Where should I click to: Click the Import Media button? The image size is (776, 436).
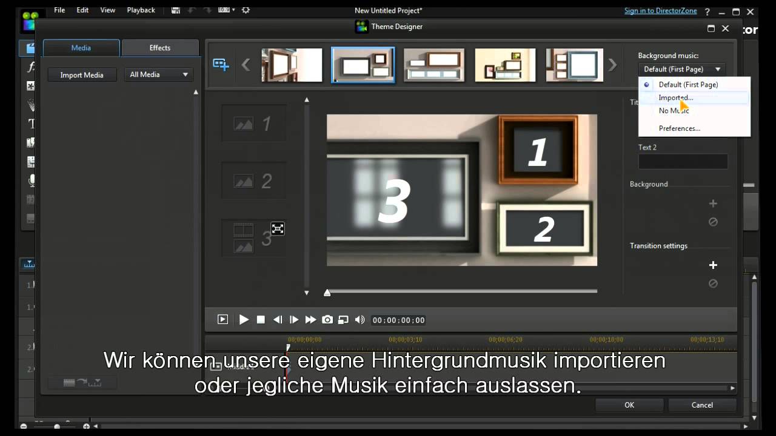point(82,74)
